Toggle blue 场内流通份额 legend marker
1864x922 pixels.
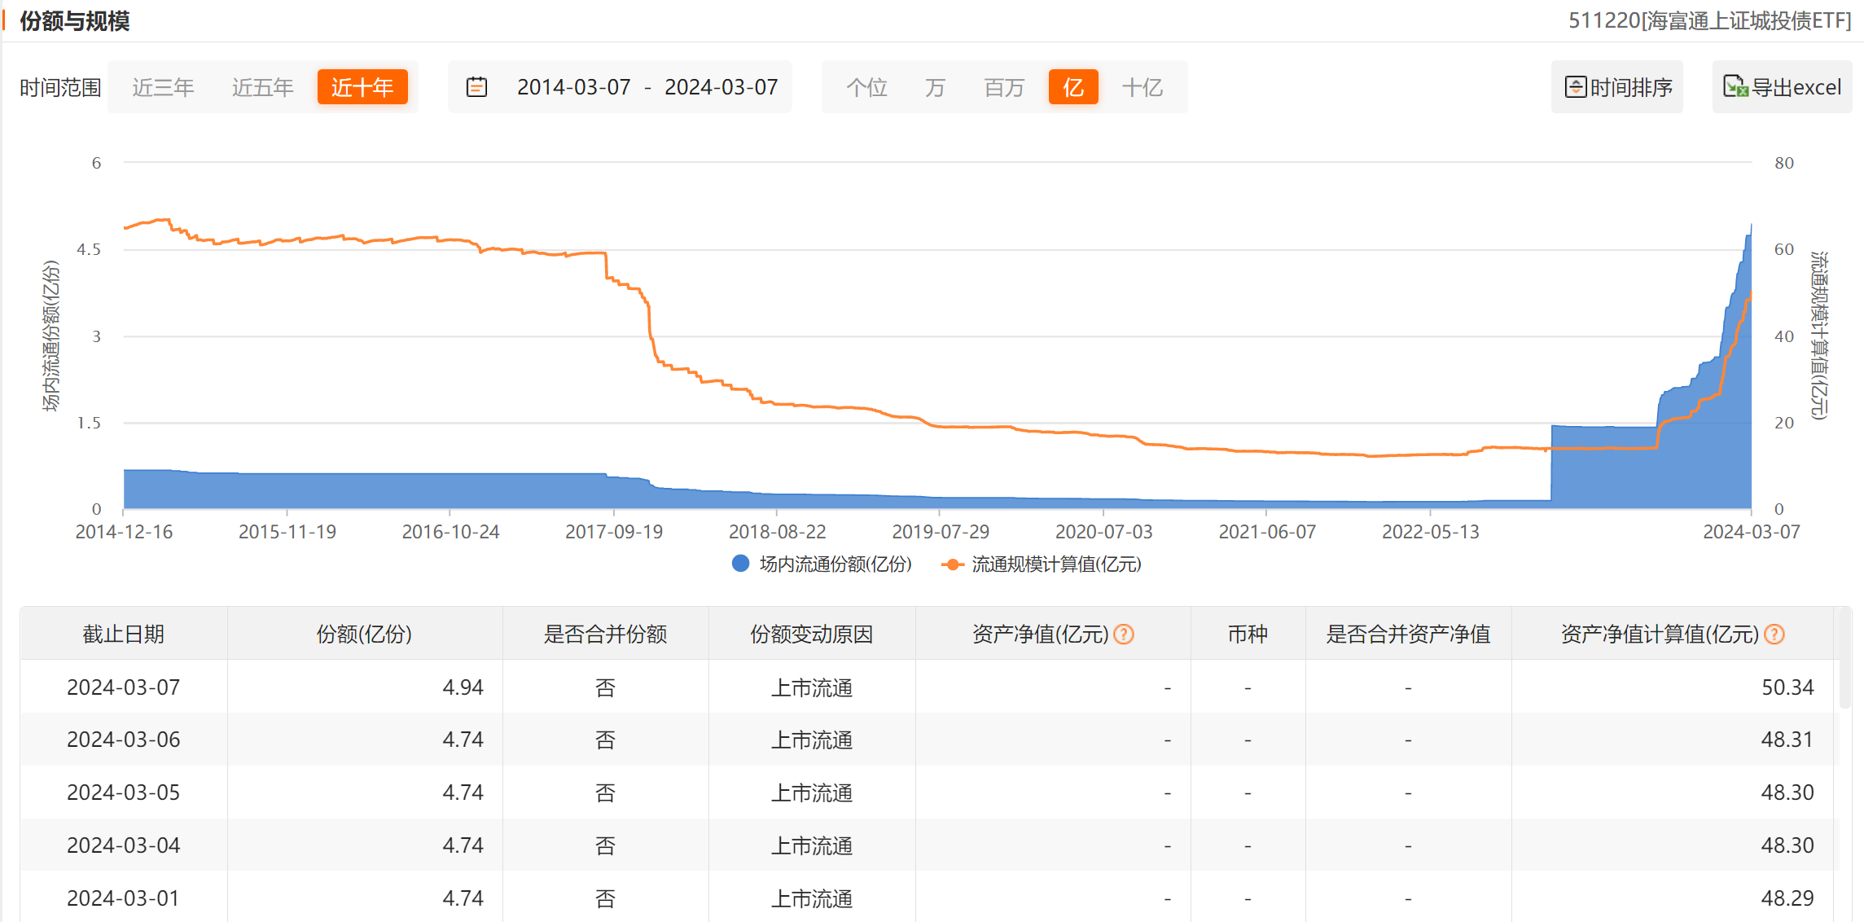pos(740,564)
